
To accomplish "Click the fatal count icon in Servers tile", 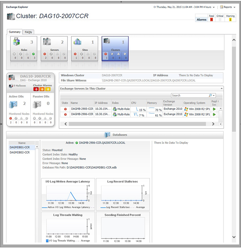I will 45,54.
